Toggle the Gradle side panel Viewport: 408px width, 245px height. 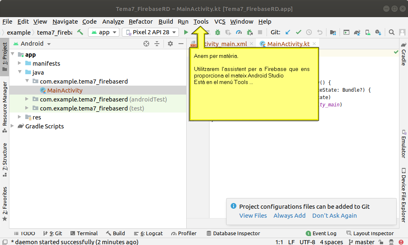tap(404, 54)
